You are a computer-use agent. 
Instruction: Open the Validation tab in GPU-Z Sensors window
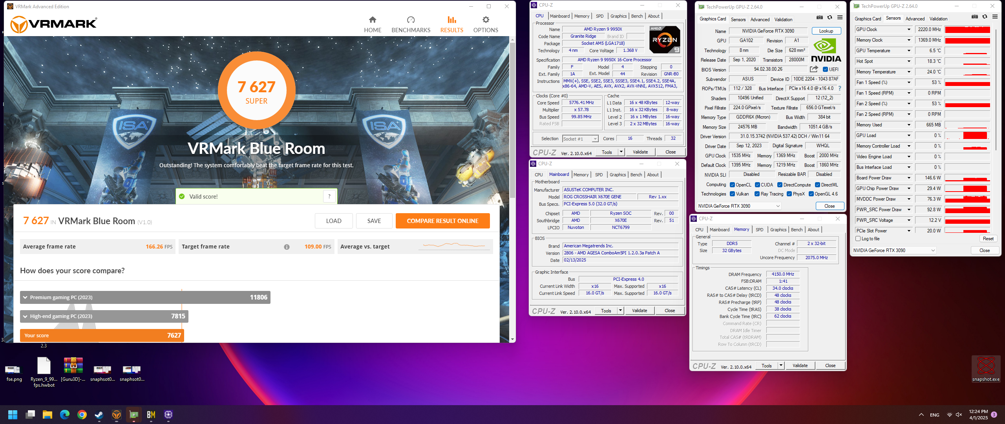tap(938, 19)
